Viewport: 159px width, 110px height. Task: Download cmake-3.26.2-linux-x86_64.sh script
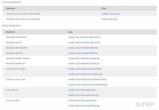[82, 90]
